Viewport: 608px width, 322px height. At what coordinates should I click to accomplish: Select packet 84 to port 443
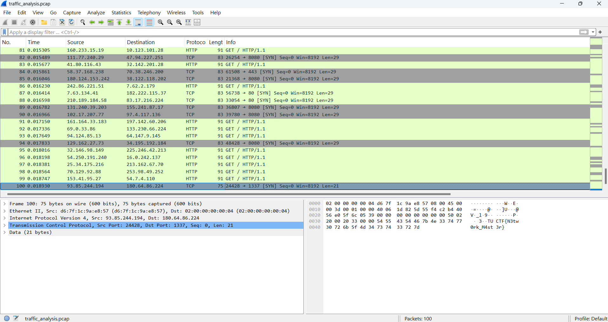pos(295,72)
